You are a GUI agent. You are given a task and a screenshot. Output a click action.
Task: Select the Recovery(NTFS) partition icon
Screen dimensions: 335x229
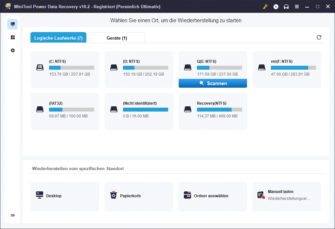188,109
